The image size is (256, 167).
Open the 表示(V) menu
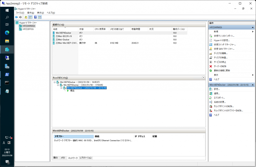tap(40, 13)
